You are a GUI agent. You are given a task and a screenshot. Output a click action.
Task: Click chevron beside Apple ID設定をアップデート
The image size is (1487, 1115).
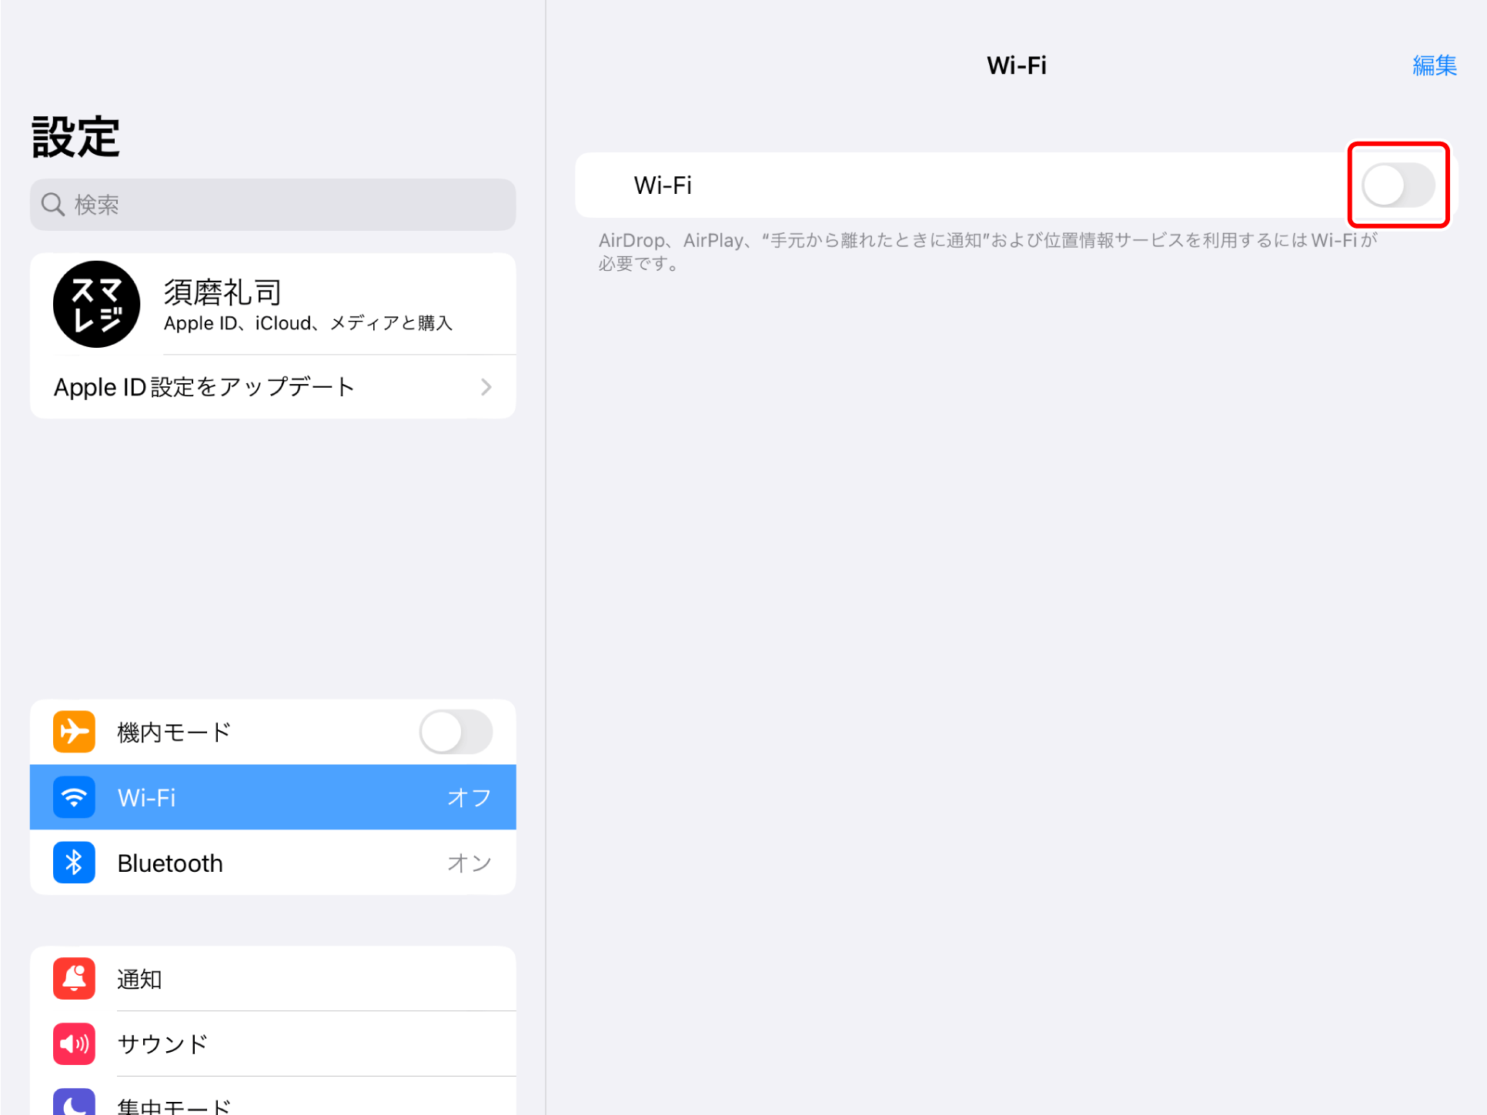(x=486, y=387)
